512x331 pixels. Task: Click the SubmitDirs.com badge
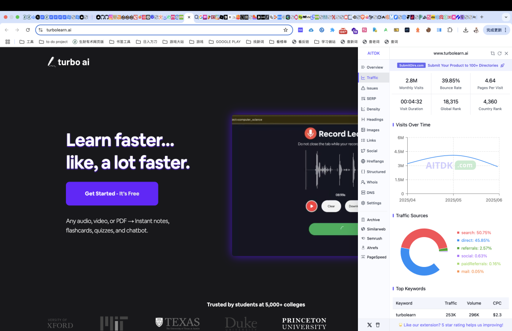point(411,65)
